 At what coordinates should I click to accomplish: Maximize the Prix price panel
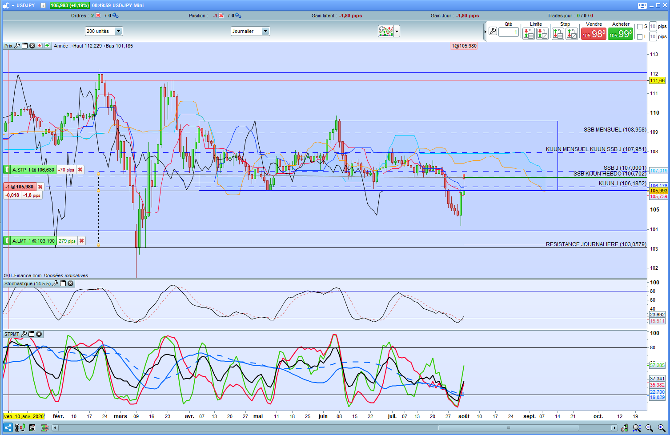[x=25, y=46]
